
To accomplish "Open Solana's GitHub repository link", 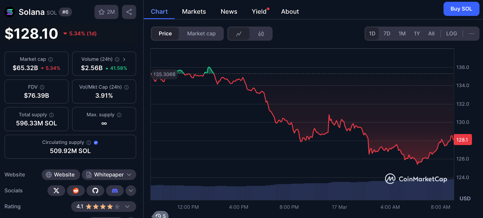I will (95, 191).
